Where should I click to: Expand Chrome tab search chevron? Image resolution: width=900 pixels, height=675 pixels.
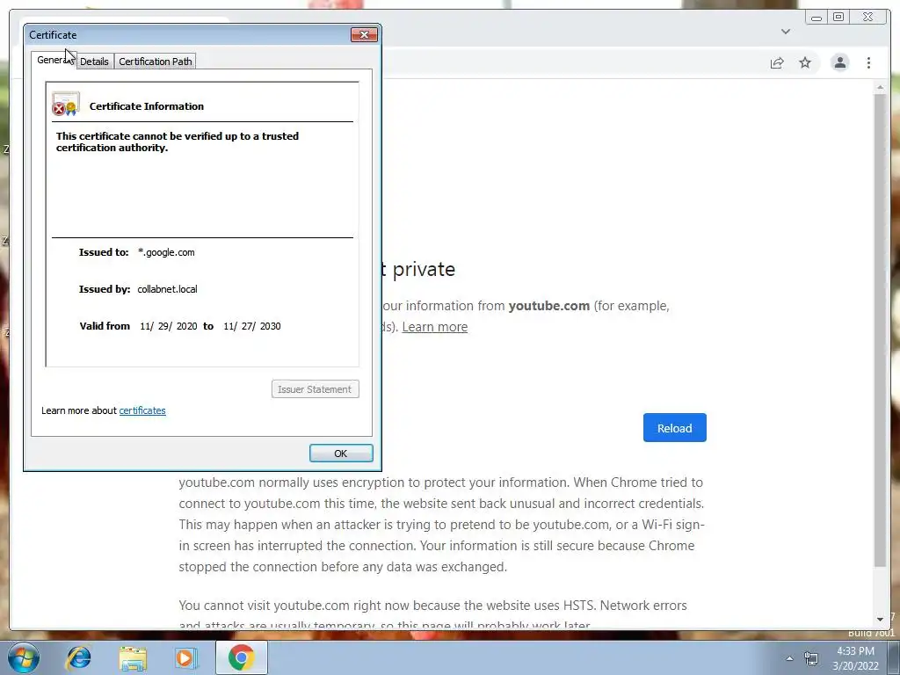[x=786, y=32]
